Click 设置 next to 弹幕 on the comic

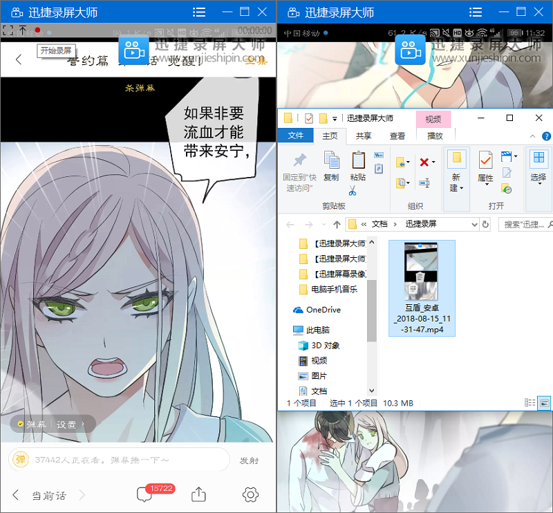[66, 424]
